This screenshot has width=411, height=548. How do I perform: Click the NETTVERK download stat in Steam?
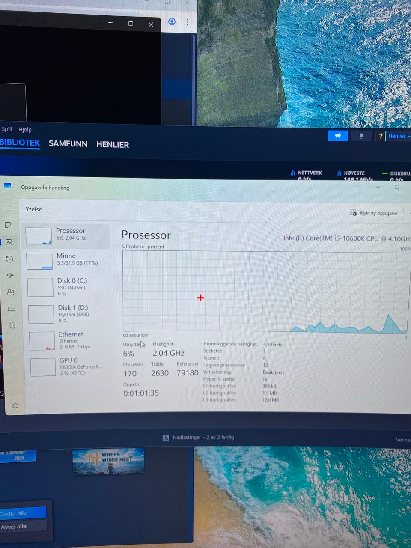point(306,176)
